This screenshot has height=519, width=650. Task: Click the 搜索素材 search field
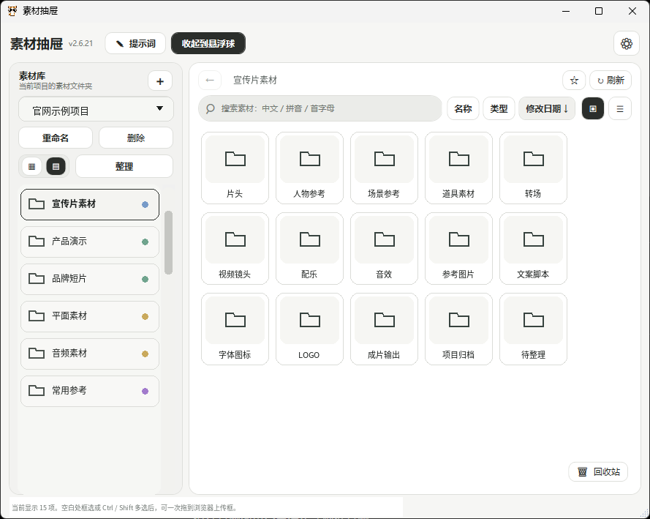(320, 108)
